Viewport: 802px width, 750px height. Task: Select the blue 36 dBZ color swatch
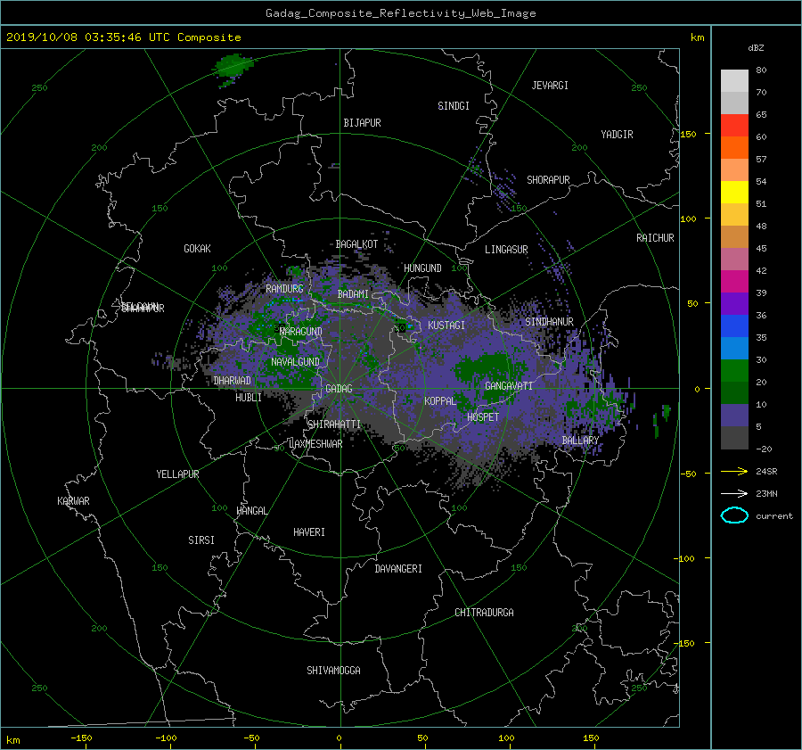734,326
